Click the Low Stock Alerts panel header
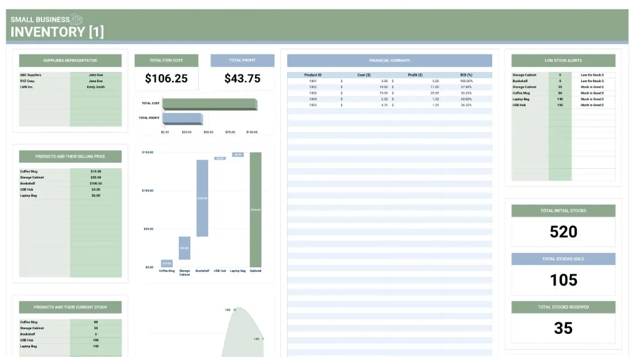 pyautogui.click(x=563, y=61)
